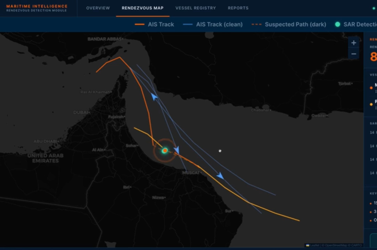Toggle the AIS Track (clean) legend entry

point(213,24)
